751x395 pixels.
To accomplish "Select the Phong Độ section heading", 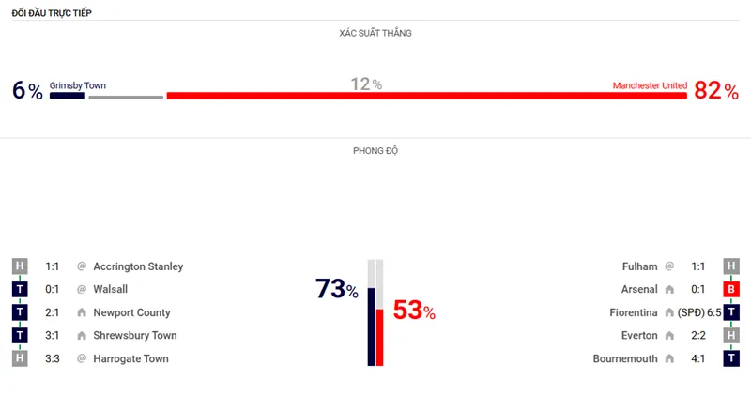I will 375,151.
